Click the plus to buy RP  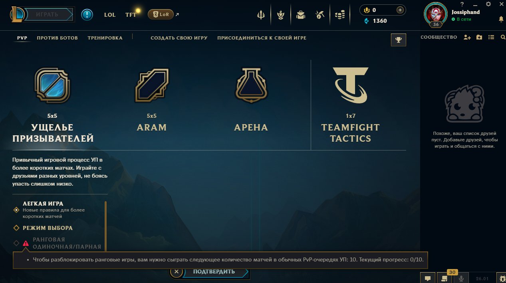pyautogui.click(x=400, y=10)
